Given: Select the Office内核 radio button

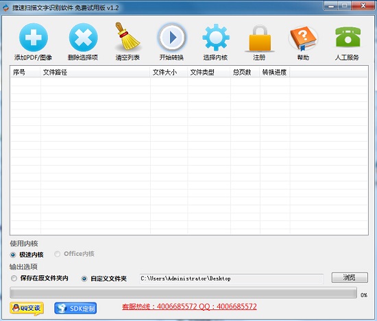Looking at the screenshot, I should tap(57, 254).
